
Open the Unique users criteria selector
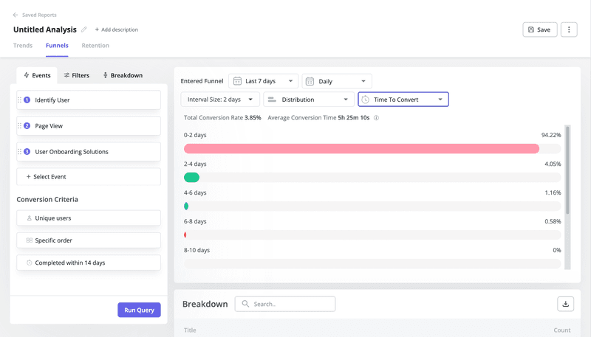pos(89,218)
